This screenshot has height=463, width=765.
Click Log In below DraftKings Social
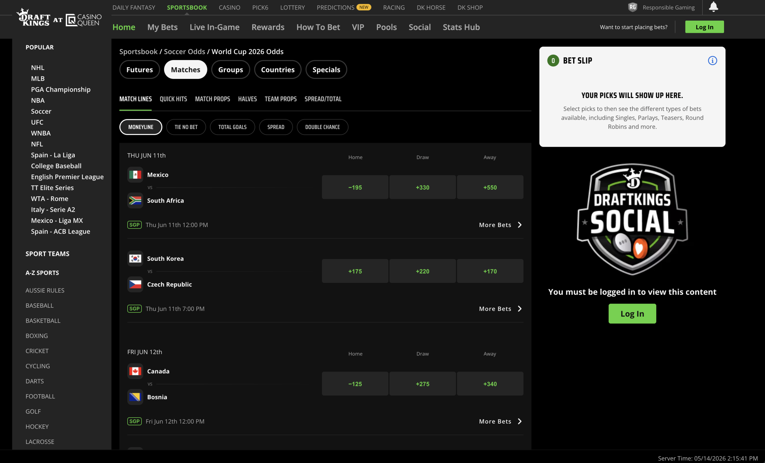(632, 313)
